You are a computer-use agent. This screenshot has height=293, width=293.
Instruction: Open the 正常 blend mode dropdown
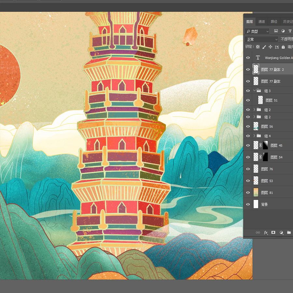pos(261,39)
